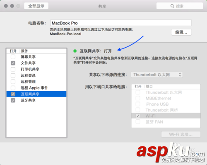Enable the 打印机共享 checkbox
Screen dimensions: 207x165
pos(13,69)
